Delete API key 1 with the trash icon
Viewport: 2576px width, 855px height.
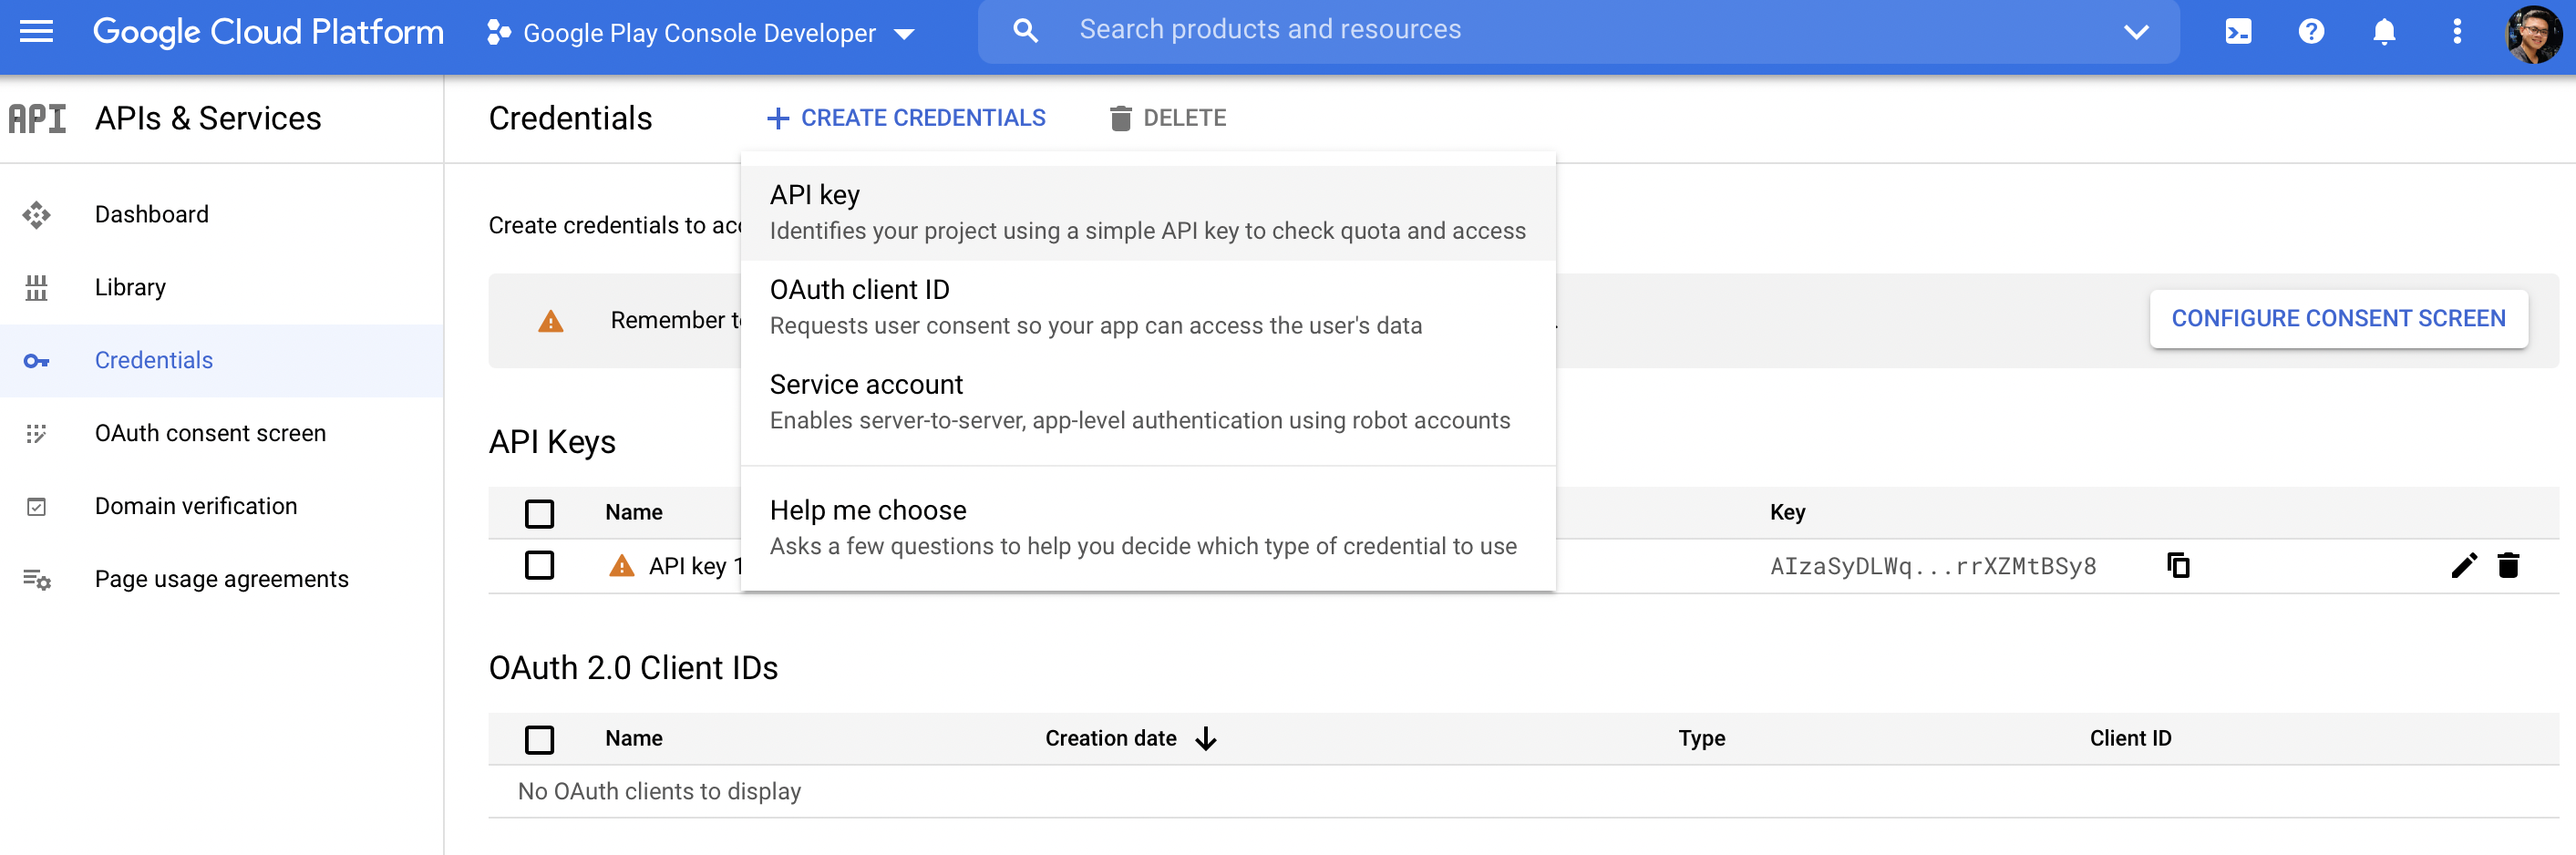pos(2508,565)
